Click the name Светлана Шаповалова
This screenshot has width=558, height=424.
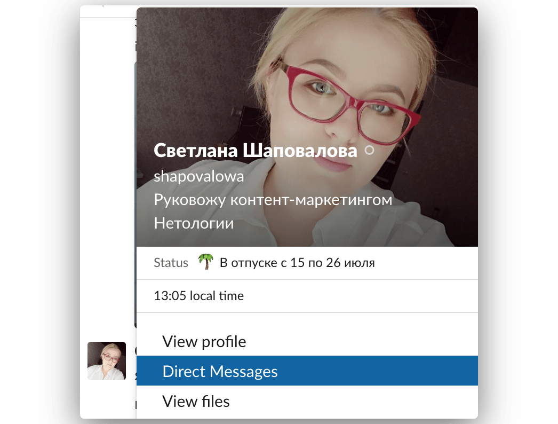tap(255, 151)
